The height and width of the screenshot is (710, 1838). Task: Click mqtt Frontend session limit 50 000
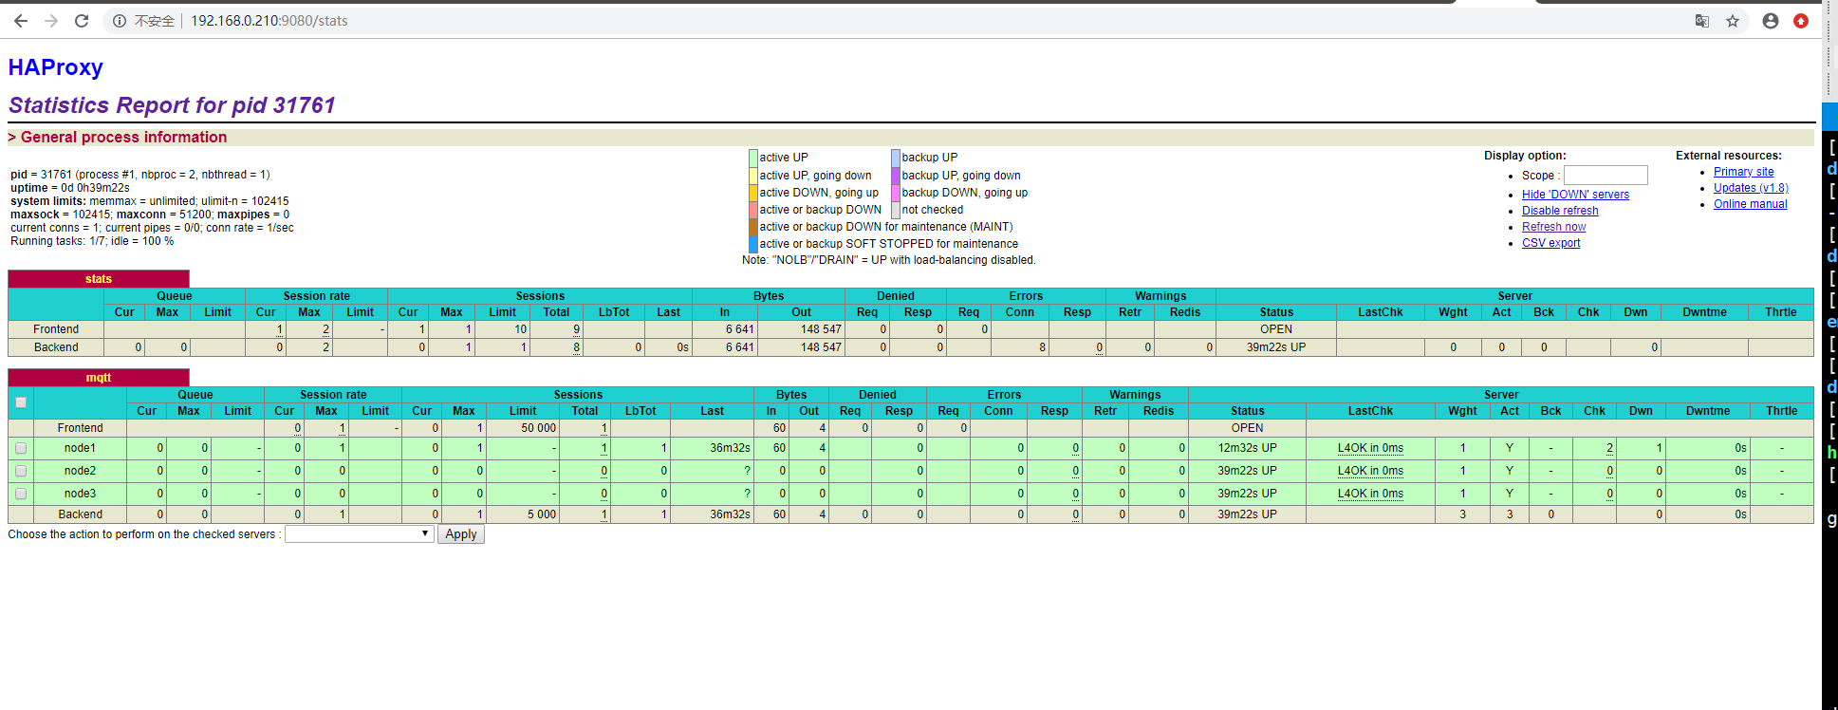[538, 428]
